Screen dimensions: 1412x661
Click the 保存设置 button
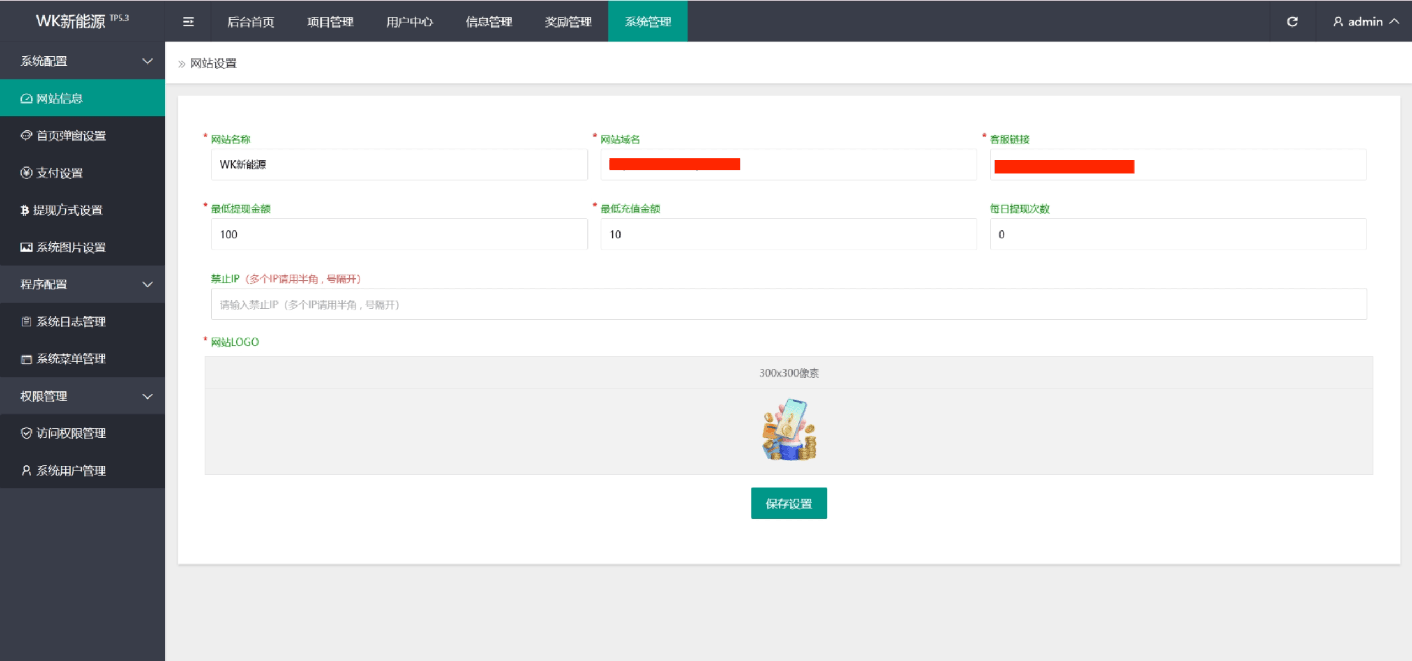click(x=788, y=503)
